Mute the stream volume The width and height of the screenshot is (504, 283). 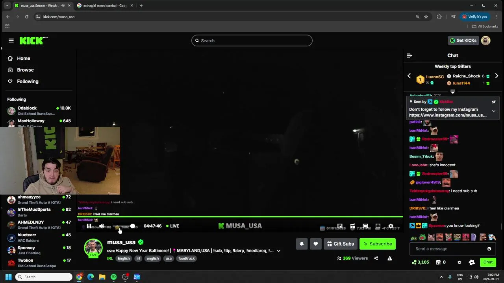click(102, 226)
